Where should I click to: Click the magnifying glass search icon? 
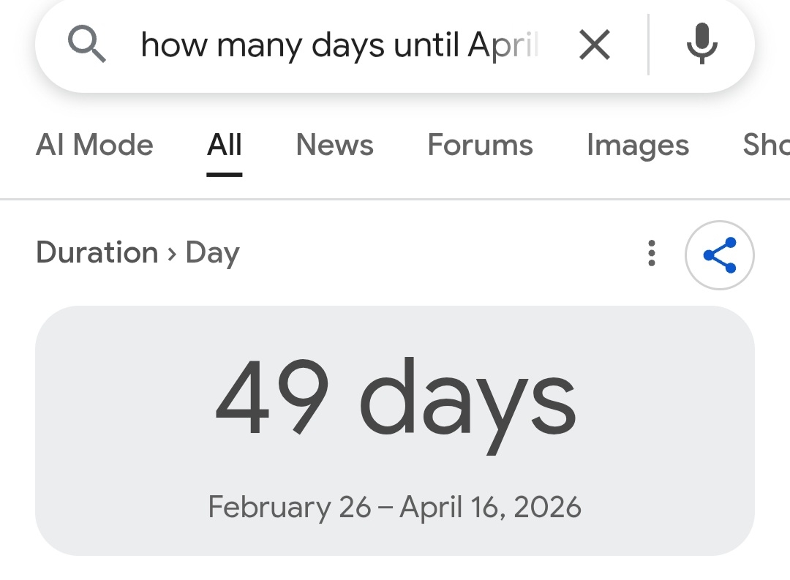click(87, 45)
